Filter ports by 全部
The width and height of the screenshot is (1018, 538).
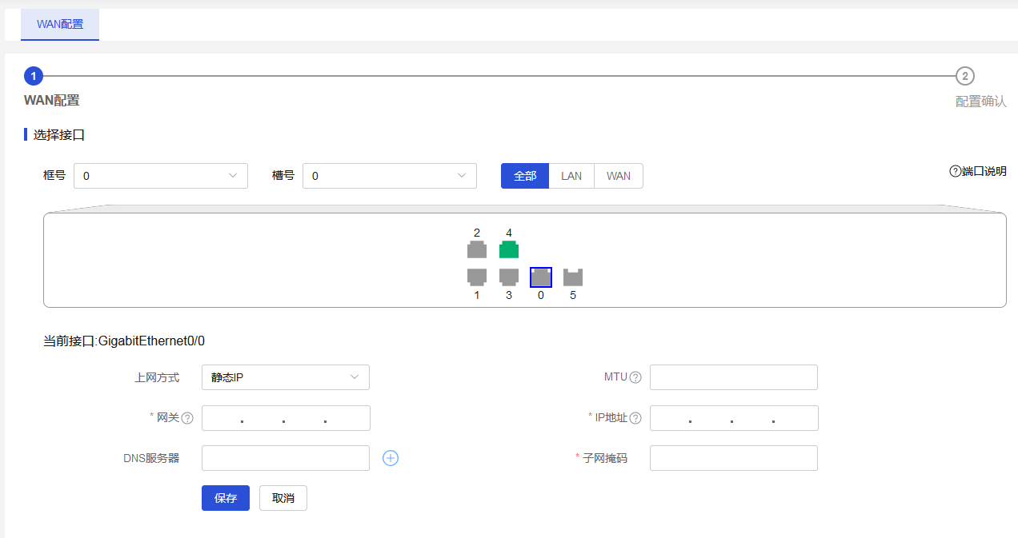pyautogui.click(x=525, y=176)
